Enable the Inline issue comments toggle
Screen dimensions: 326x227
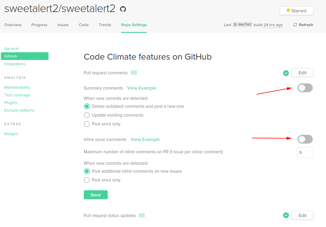point(305,139)
